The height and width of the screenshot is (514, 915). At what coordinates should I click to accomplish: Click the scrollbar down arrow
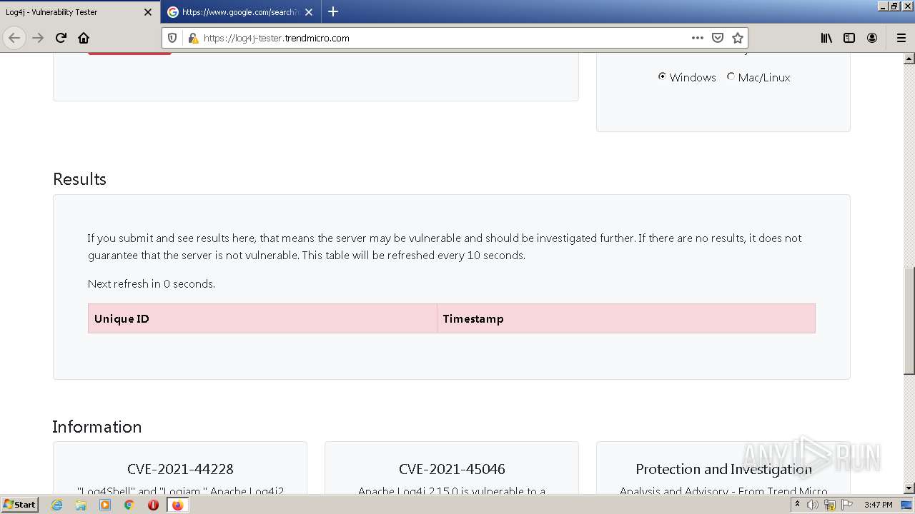click(x=909, y=488)
